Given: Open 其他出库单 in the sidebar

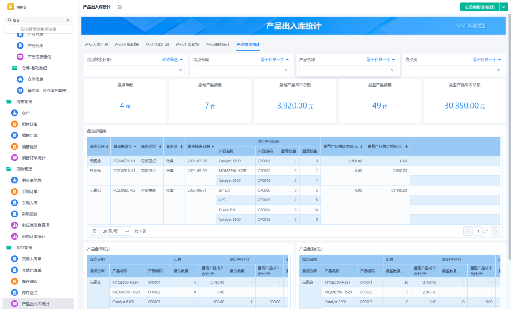Looking at the screenshot, I should [x=38, y=270].
